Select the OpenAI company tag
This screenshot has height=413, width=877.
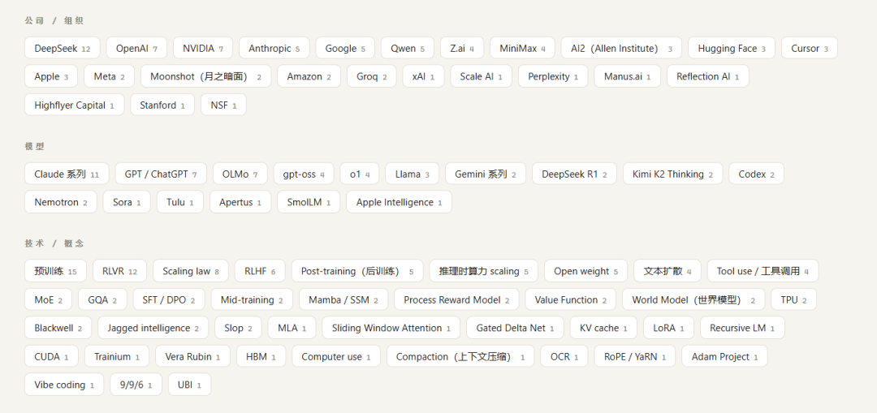pyautogui.click(x=136, y=48)
